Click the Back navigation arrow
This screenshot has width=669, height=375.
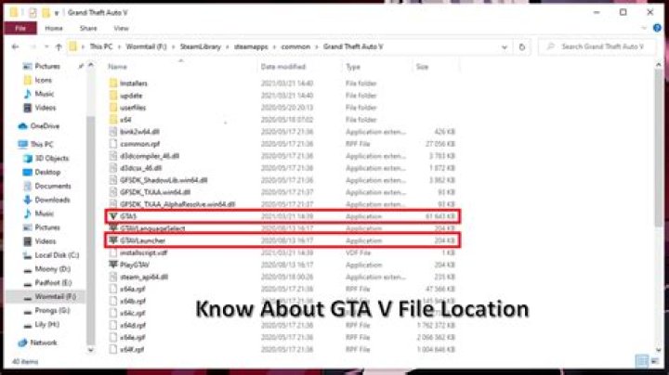click(x=12, y=45)
